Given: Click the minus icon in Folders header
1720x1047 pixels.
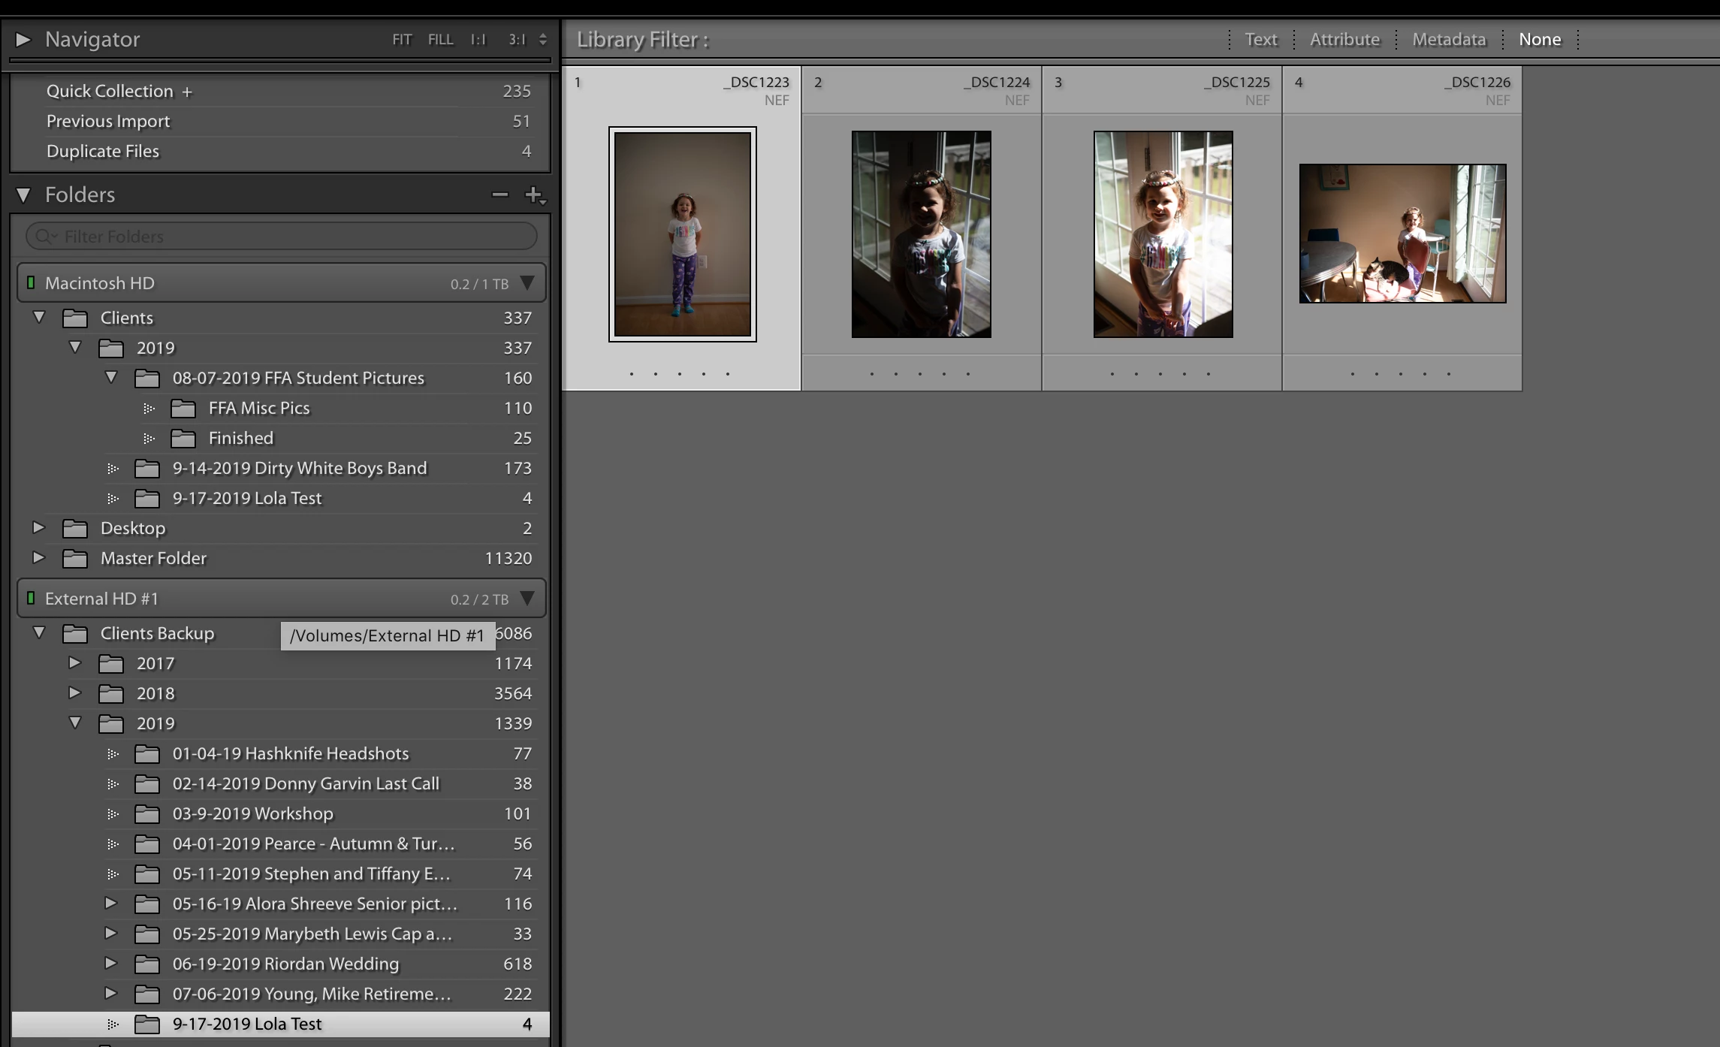Looking at the screenshot, I should (499, 195).
